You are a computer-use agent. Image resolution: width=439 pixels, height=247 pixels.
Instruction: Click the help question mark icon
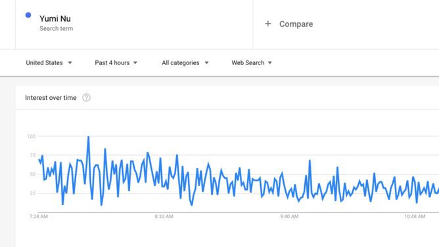point(86,98)
